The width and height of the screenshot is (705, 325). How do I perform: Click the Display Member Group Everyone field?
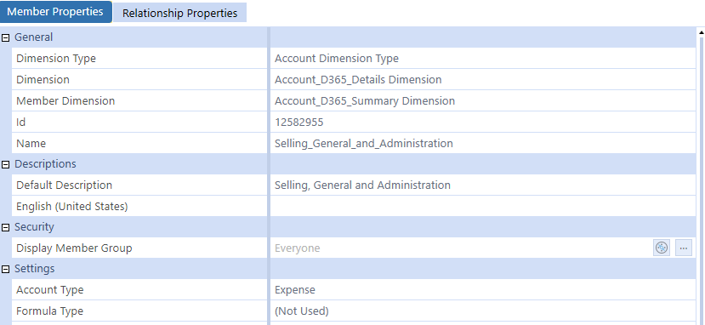tap(461, 248)
